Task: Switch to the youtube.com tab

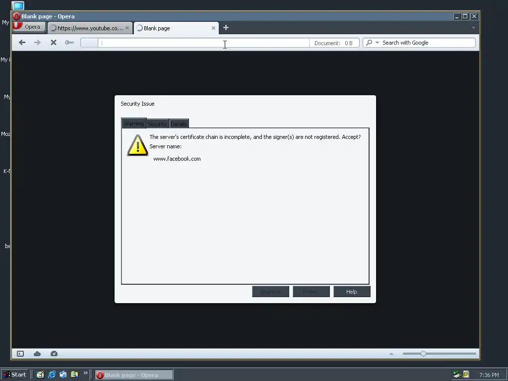Action: tap(90, 28)
